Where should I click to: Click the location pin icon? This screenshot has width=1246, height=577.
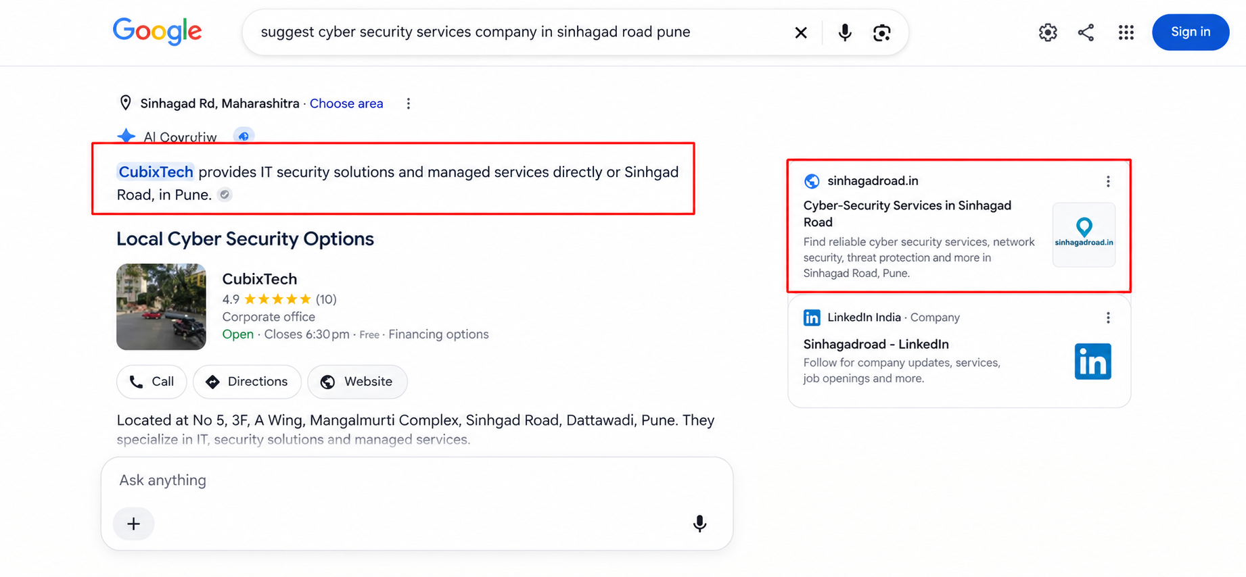(125, 103)
